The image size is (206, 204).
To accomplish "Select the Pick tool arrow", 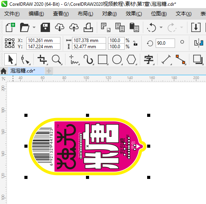I will (x=10, y=59).
